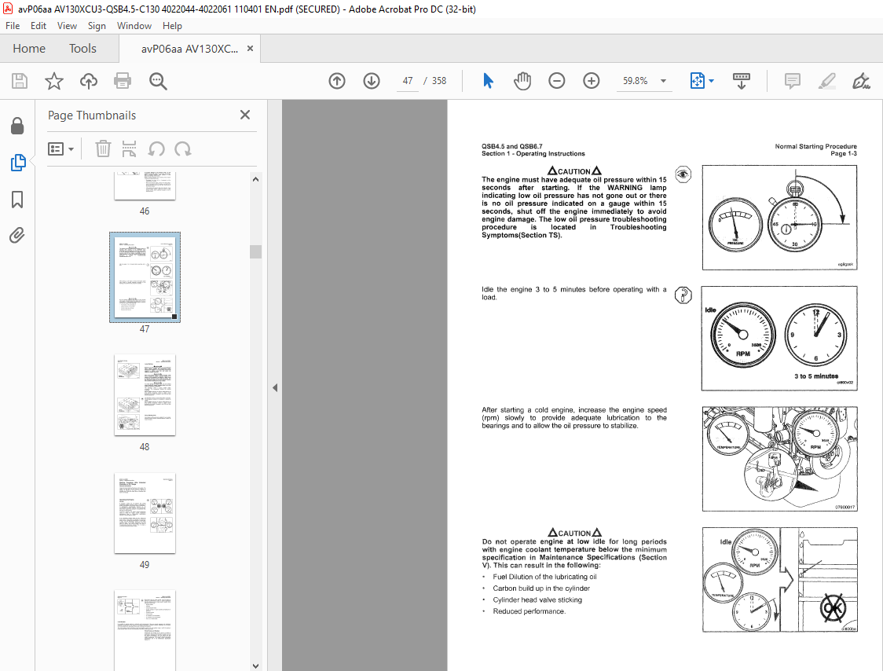Open the Window menu
Screen dimensions: 883x671
tap(134, 26)
